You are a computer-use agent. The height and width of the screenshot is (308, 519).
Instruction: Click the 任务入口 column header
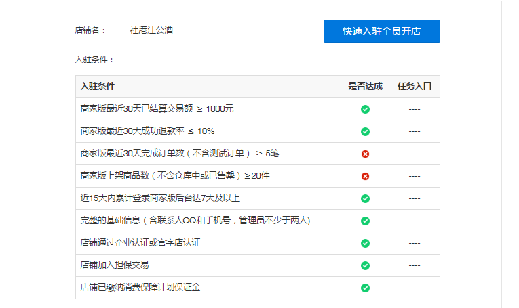click(x=414, y=87)
